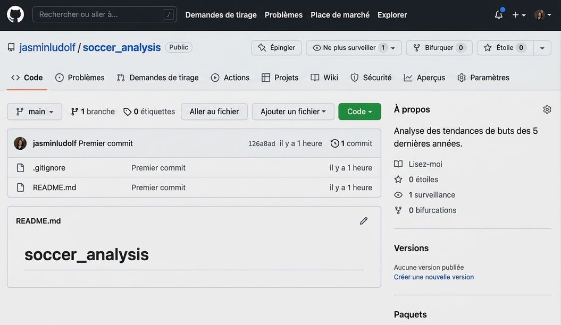Open 'Problèmes' in top navigation bar
The height and width of the screenshot is (325, 561).
[283, 15]
